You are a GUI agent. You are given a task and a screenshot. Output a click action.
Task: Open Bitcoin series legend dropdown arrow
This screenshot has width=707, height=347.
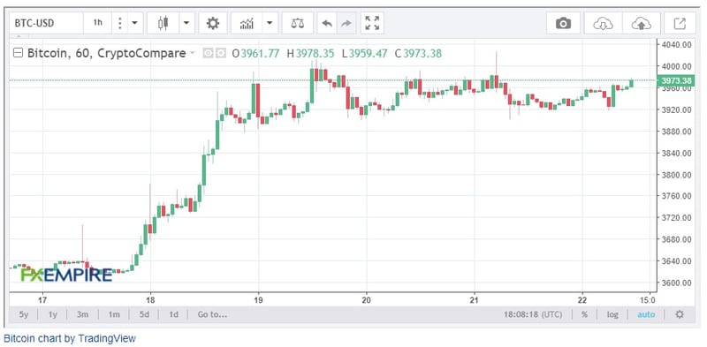(x=192, y=54)
